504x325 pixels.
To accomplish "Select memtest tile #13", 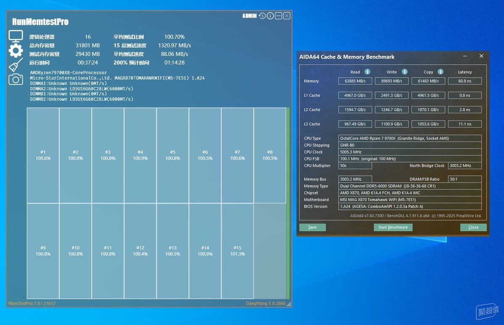I will (173, 251).
